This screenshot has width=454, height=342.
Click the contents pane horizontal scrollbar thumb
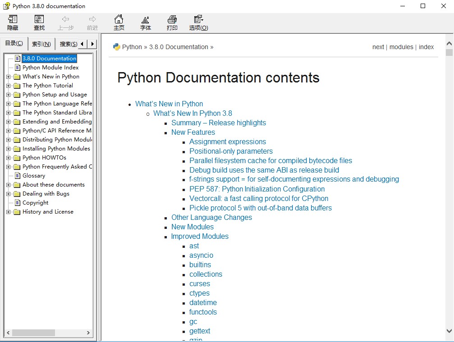pyautogui.click(x=33, y=333)
